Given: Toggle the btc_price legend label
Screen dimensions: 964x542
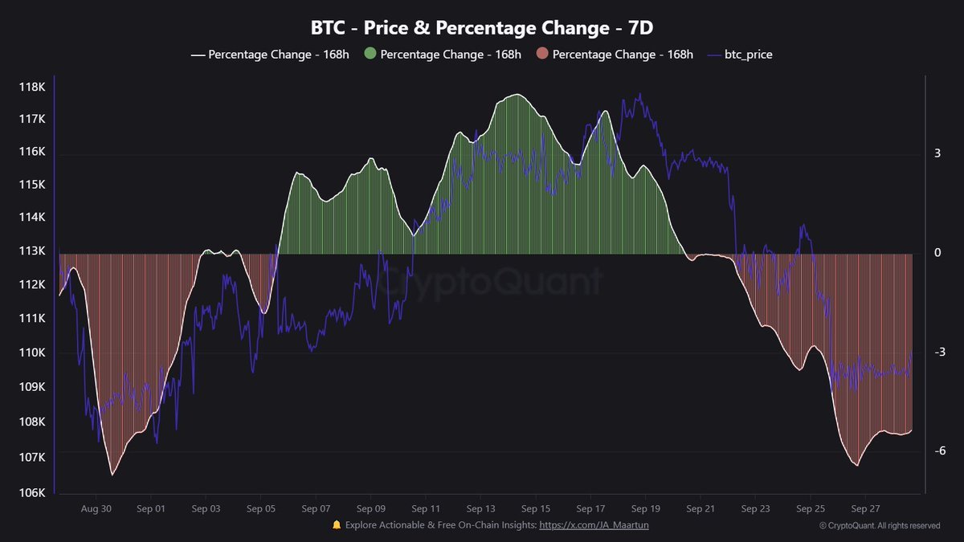Looking at the screenshot, I should (x=748, y=55).
